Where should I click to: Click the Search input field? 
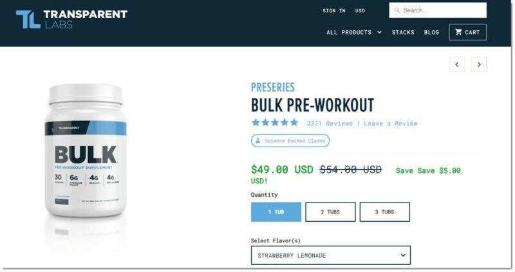point(438,10)
